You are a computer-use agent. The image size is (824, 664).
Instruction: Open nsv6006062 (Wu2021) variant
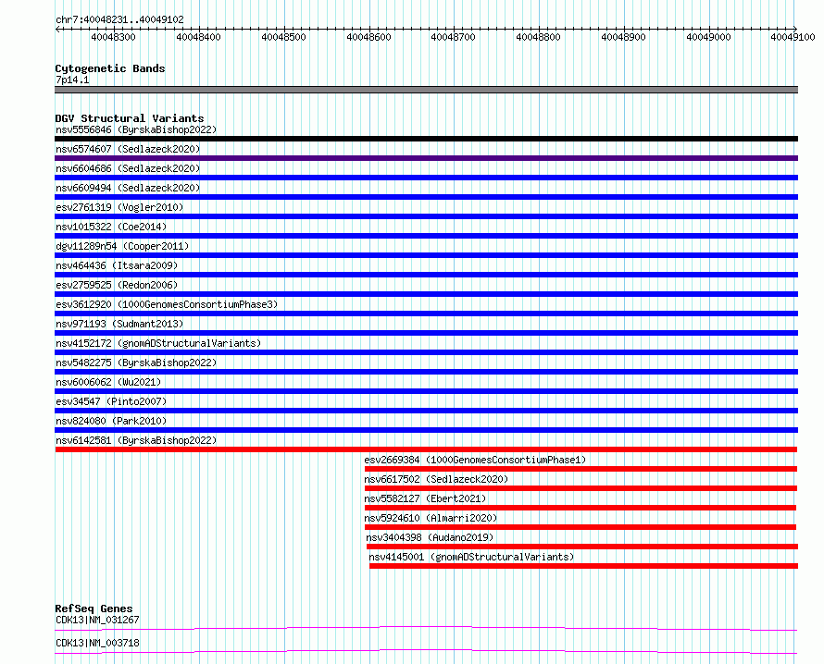tap(108, 382)
